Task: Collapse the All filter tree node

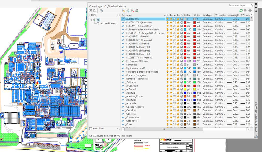Action: pos(91,20)
